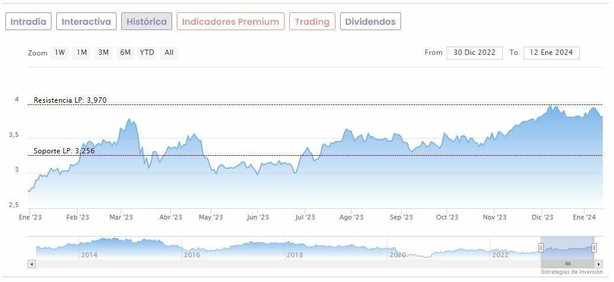The width and height of the screenshot is (614, 282).
Task: Select the Histórica tab
Action: 147,22
